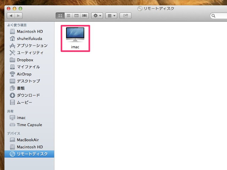Screen dimensions: 227x170
Task: Switch to Cover Flow view
Action: coord(84,16)
